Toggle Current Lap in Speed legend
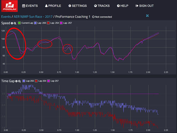This screenshot has width=177, height=133. tap(25, 23)
